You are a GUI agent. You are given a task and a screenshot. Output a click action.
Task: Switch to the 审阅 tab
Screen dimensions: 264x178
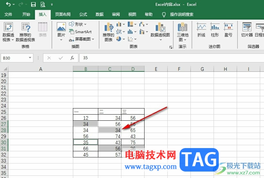(x=116, y=14)
